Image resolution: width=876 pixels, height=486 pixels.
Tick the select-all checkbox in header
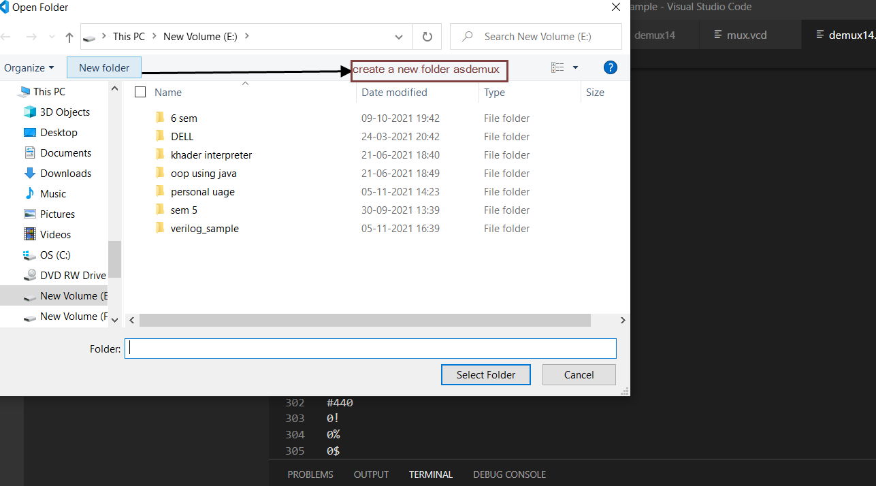[x=140, y=92]
